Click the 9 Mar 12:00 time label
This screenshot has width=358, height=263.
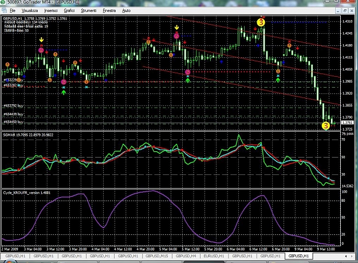326,249
